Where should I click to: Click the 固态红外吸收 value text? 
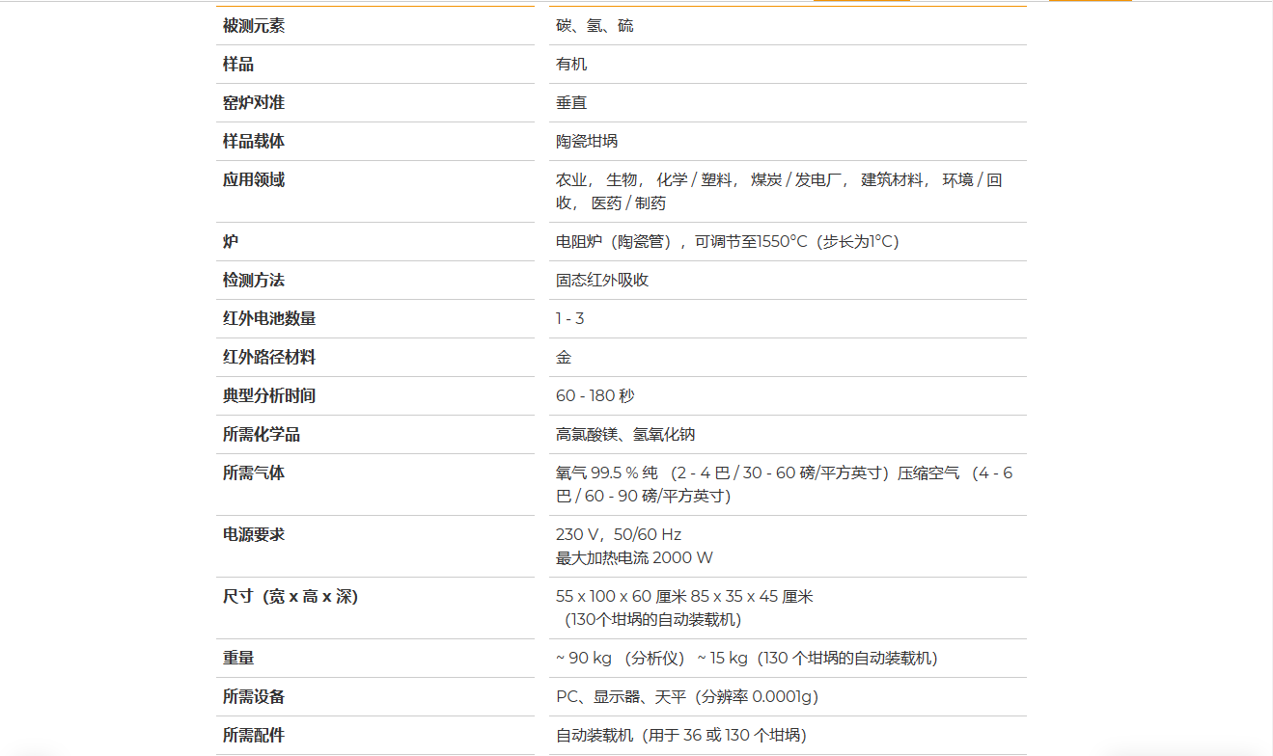(x=602, y=281)
